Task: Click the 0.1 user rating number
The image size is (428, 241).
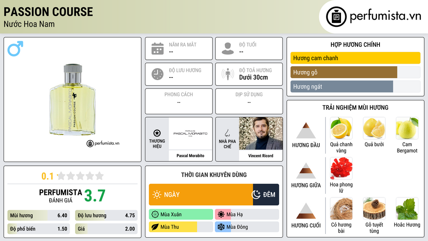Action: coord(48,176)
